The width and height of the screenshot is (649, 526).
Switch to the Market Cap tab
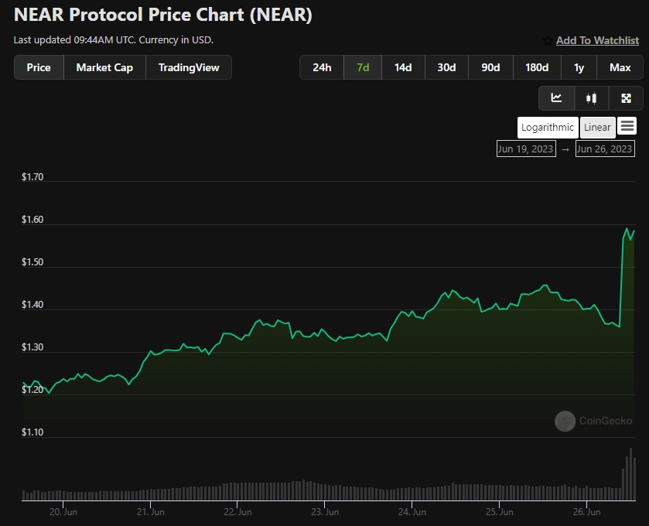(x=104, y=67)
